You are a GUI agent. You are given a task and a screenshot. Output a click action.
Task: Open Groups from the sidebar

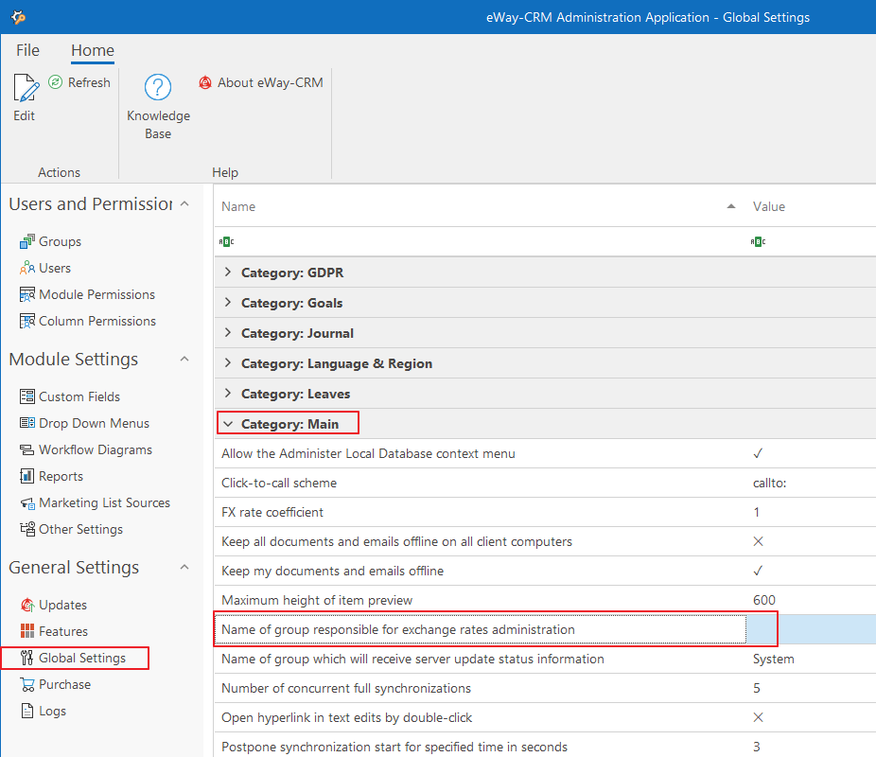[x=60, y=241]
